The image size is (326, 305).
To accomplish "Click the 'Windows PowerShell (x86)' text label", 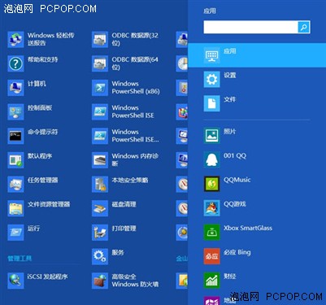I will [136, 88].
